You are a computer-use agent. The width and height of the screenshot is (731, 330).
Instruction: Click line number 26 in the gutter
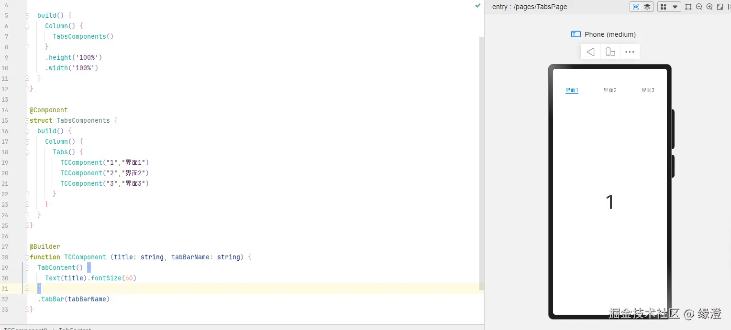(5, 236)
